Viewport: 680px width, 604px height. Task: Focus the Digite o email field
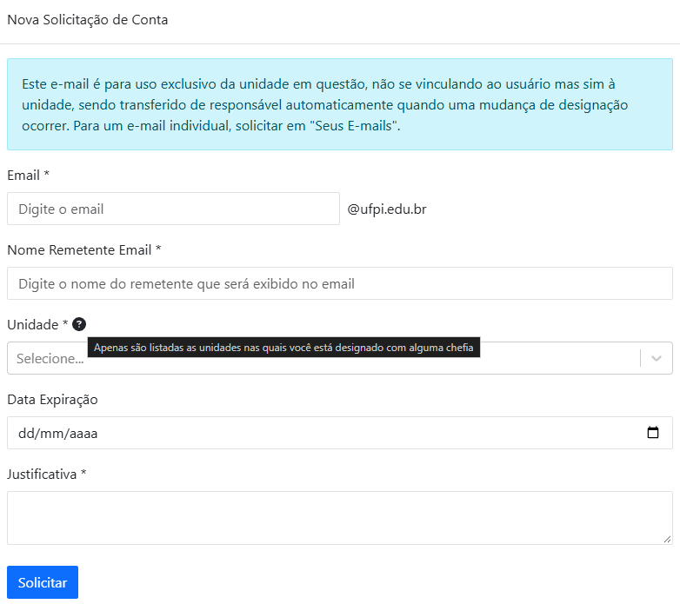pos(173,209)
